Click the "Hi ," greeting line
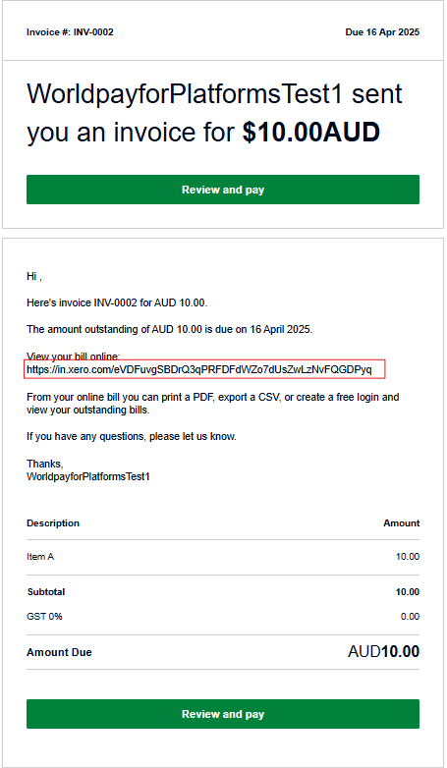Screen dimensions: 447x768 [34, 277]
